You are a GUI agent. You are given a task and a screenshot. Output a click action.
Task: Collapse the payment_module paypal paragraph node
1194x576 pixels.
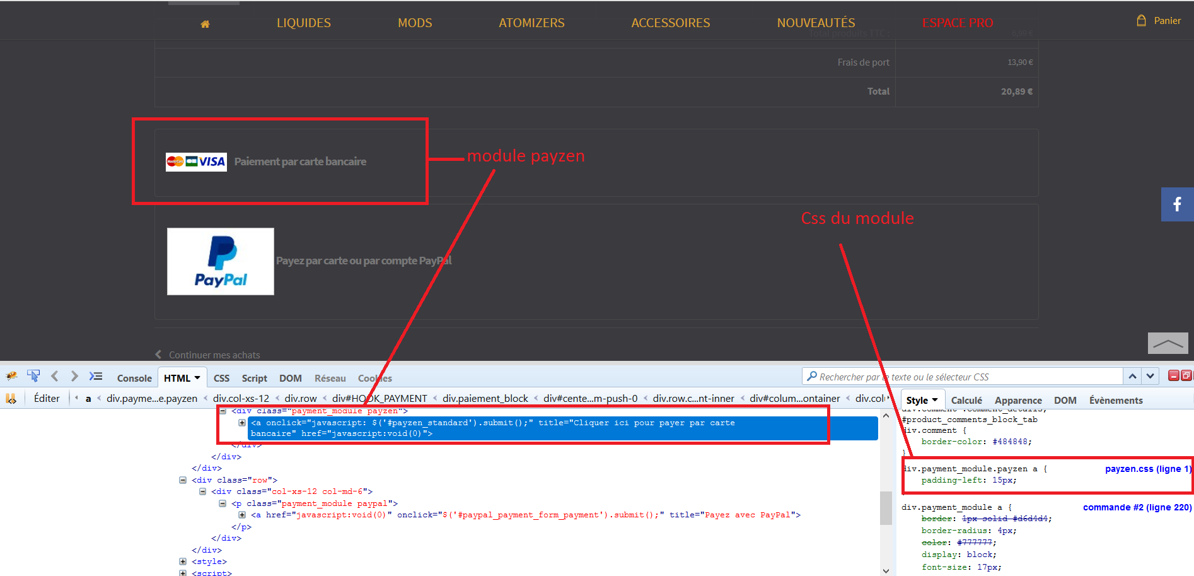(x=223, y=503)
